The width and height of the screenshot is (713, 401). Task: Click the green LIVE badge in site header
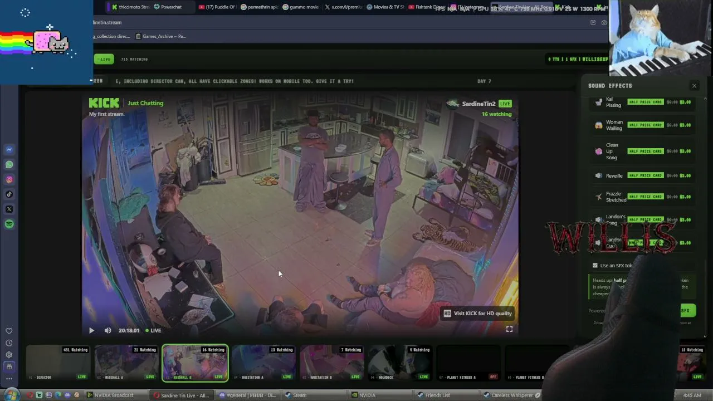coord(104,59)
